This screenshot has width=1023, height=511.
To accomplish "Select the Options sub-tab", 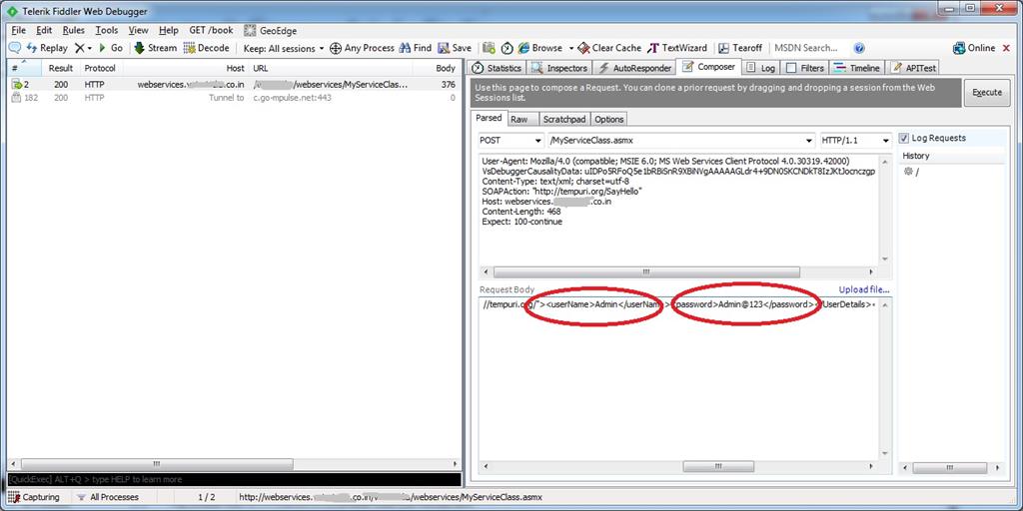I will tap(608, 120).
